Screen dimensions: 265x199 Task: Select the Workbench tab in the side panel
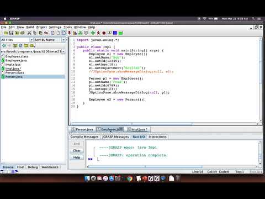[x=50, y=167]
